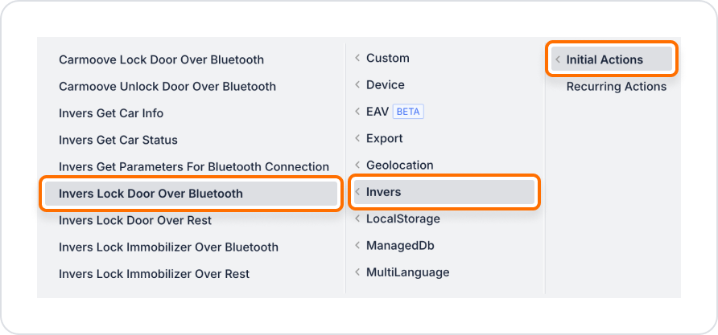This screenshot has height=335, width=718.
Task: Expand the ManagedDb category
Action: [x=400, y=246]
